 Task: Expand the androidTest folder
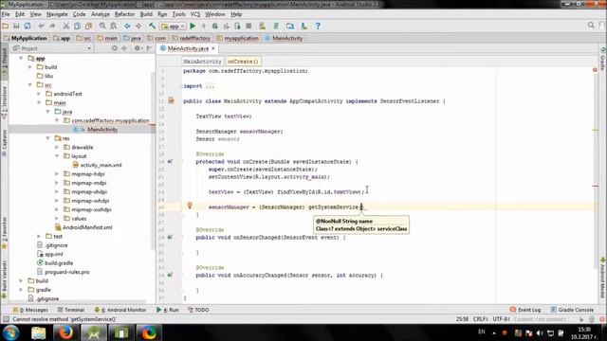(x=39, y=94)
